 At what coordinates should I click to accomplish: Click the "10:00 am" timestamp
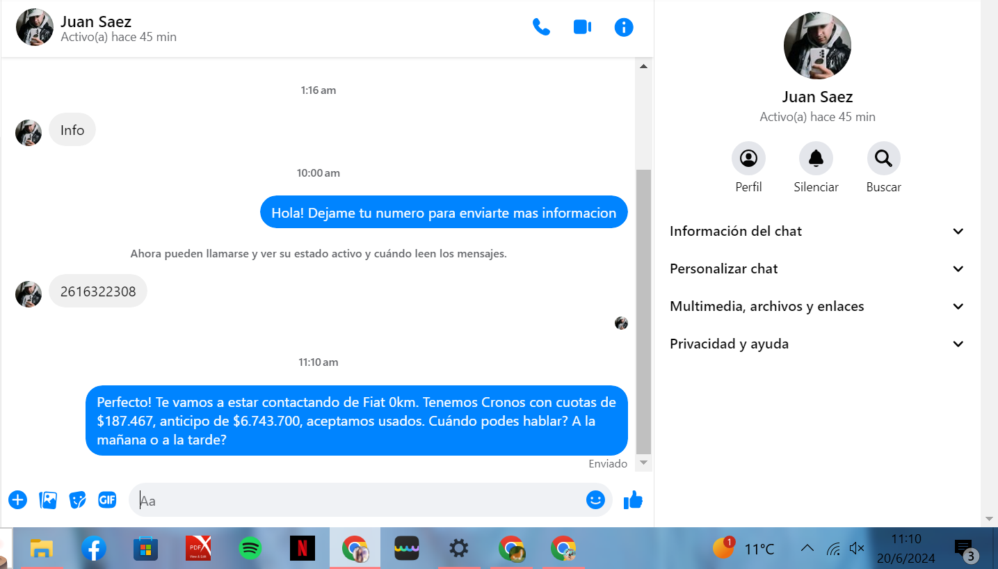319,173
